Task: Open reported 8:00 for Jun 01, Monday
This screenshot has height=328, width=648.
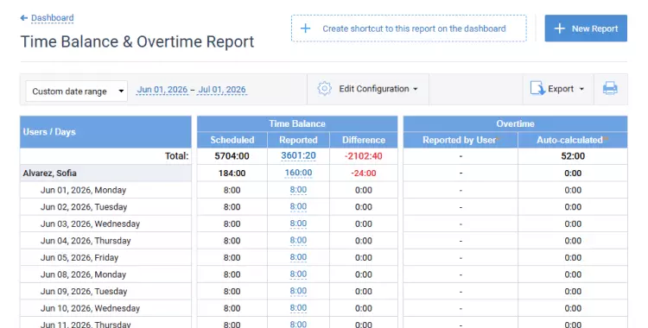Action: [x=298, y=190]
